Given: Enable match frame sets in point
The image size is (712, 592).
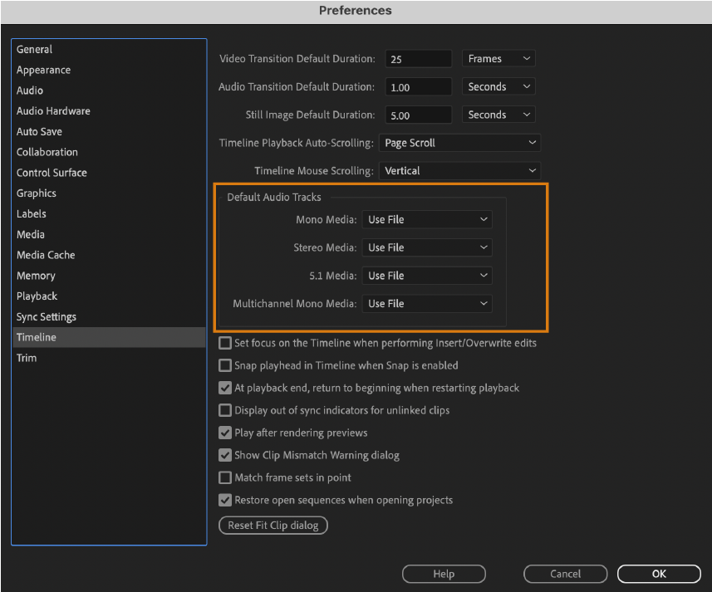Looking at the screenshot, I should pos(224,477).
